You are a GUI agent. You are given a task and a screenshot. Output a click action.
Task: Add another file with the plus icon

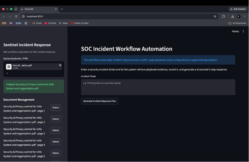[x=7, y=73]
